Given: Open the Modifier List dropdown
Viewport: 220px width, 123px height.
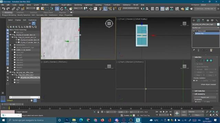Looking at the screenshot, I should [206, 28].
